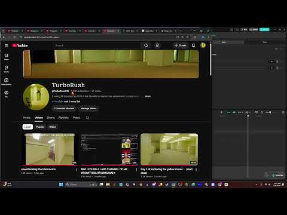Open the notifications bell
287x215 pixels.
click(x=193, y=45)
